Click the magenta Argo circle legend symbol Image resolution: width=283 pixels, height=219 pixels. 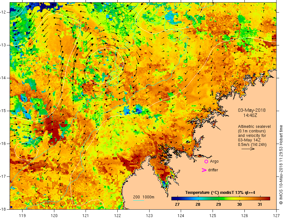click(x=206, y=162)
